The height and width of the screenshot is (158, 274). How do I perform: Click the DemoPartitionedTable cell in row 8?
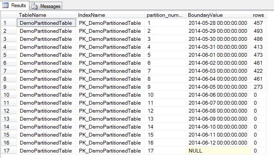(46, 79)
